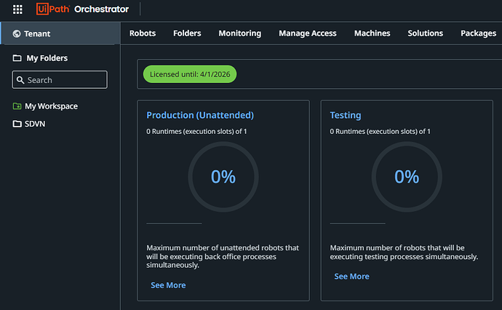
Task: Click the My Folders folder icon
Action: [17, 58]
